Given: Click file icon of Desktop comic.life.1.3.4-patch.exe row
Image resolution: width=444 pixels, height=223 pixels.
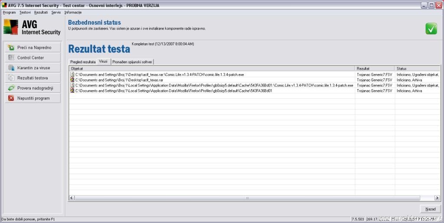Looking at the screenshot, I should (x=72, y=74).
